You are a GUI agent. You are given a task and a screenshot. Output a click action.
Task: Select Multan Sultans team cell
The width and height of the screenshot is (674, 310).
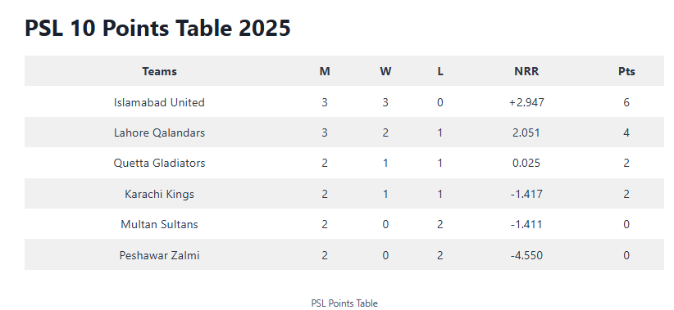[x=159, y=224]
